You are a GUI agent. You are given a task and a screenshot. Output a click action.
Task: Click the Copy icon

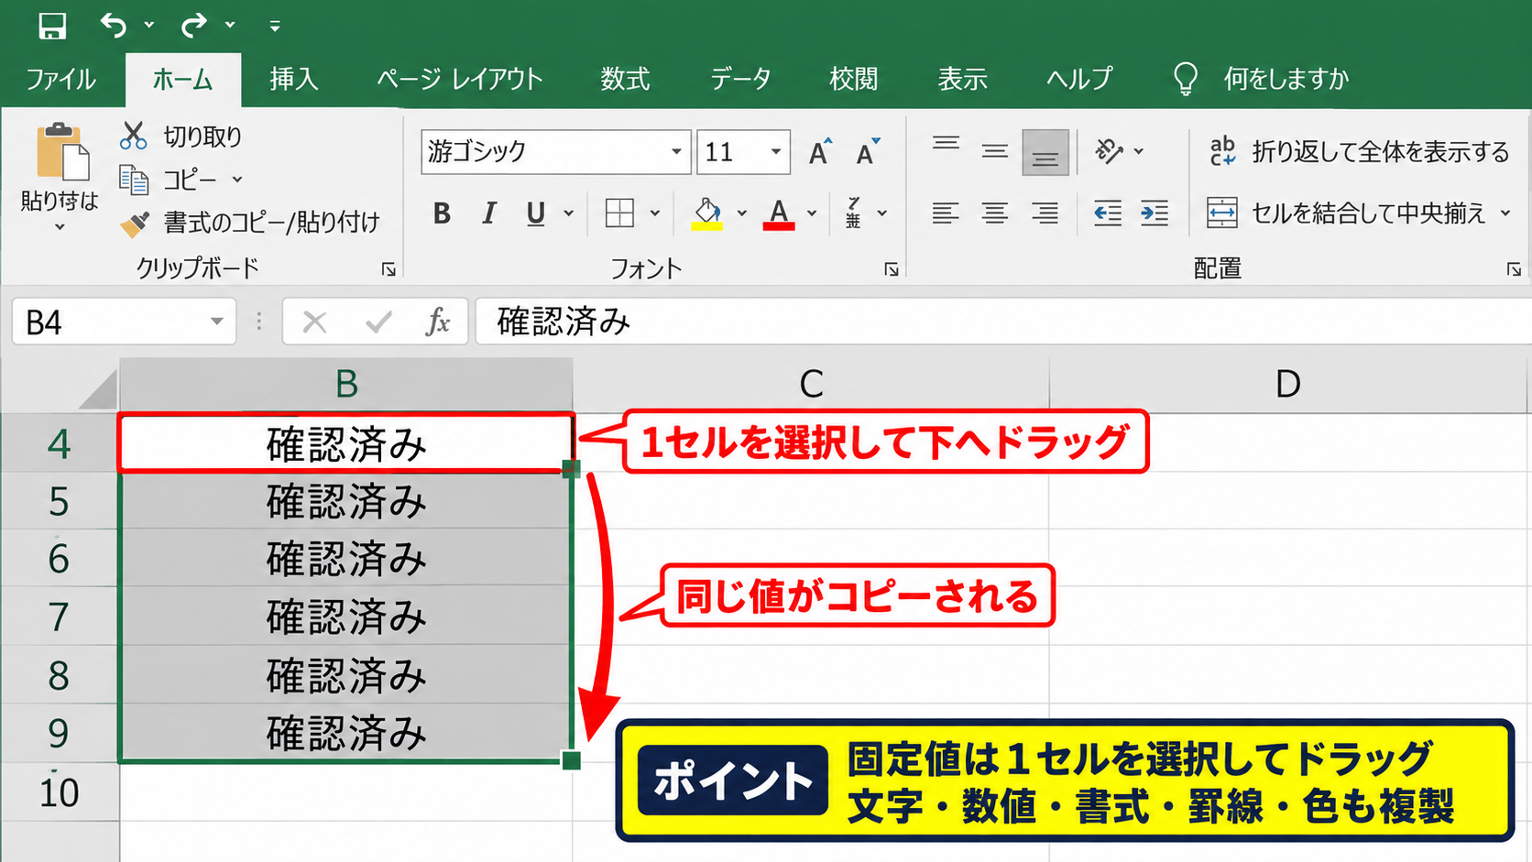[x=134, y=180]
